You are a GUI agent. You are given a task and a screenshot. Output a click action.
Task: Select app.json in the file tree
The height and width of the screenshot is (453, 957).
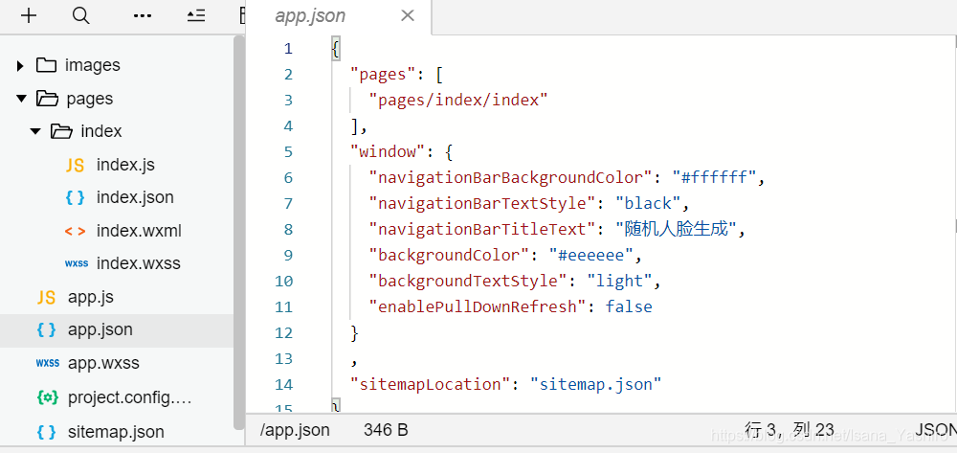coord(100,329)
